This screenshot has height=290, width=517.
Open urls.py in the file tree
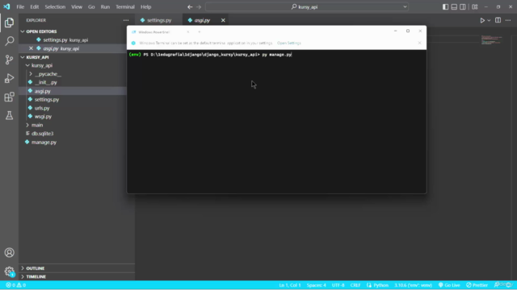pyautogui.click(x=42, y=108)
